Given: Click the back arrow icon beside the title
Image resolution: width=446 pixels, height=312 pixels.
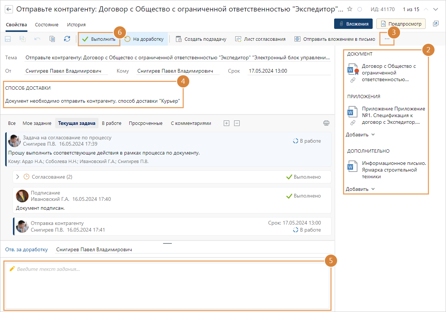Looking at the screenshot, I should click(x=9, y=9).
